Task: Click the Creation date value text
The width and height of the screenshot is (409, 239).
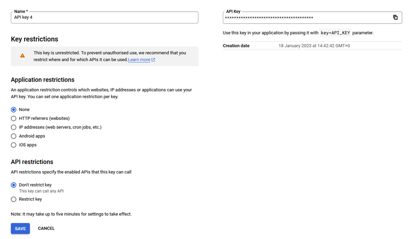Action: point(314,46)
